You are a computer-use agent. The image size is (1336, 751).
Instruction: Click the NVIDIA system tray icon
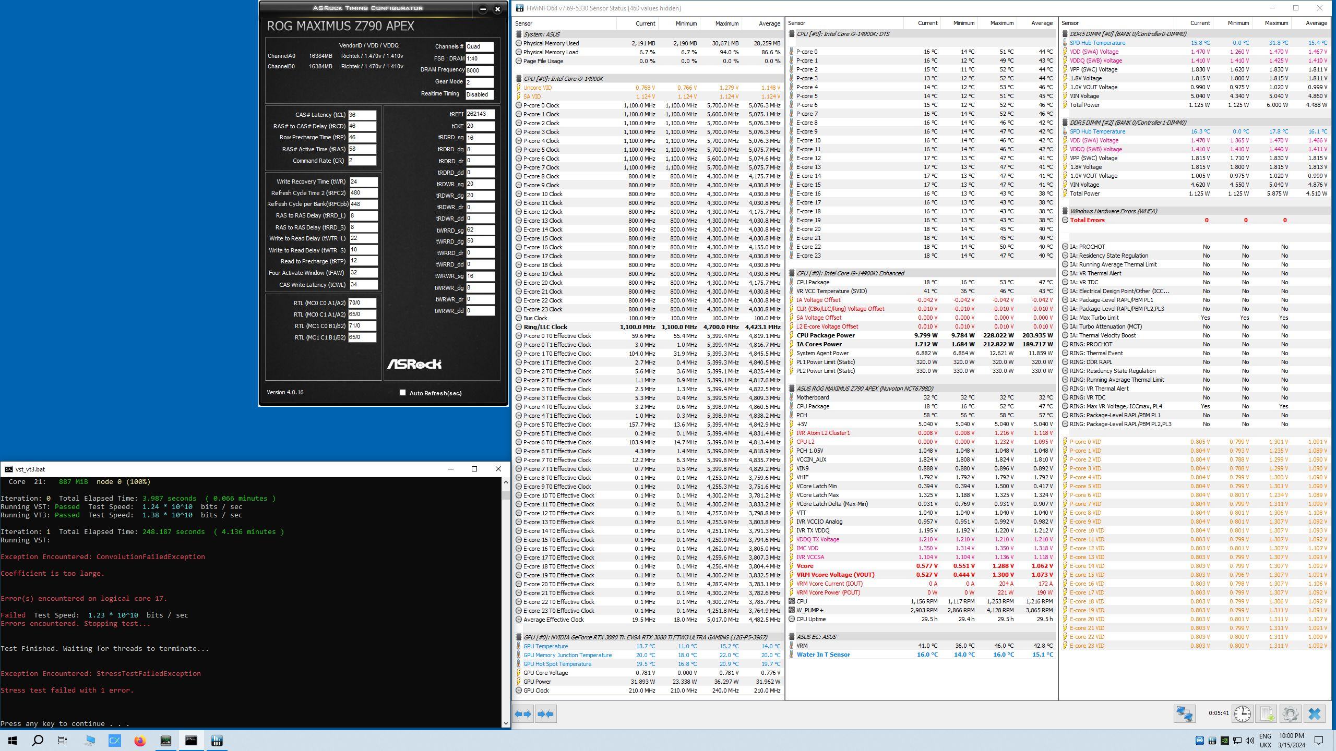pos(1224,741)
